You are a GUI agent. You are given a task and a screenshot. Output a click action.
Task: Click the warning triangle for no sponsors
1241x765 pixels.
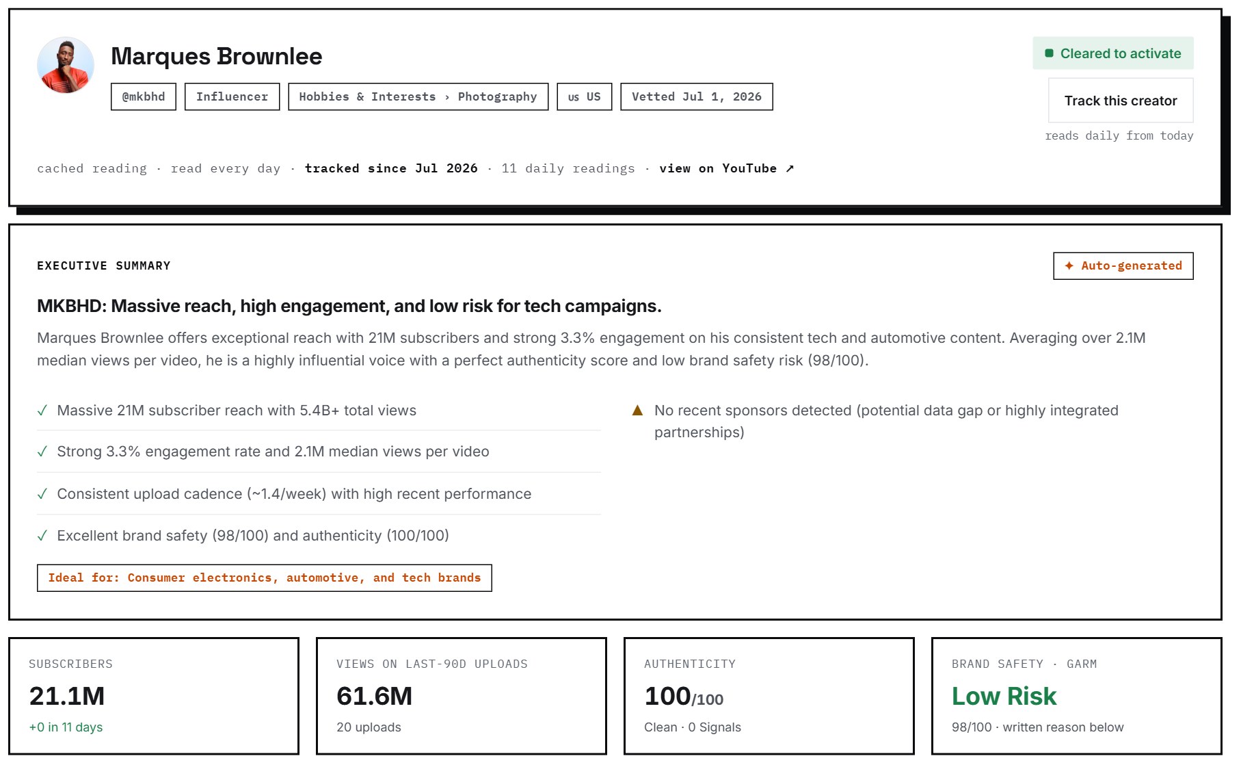(x=637, y=410)
